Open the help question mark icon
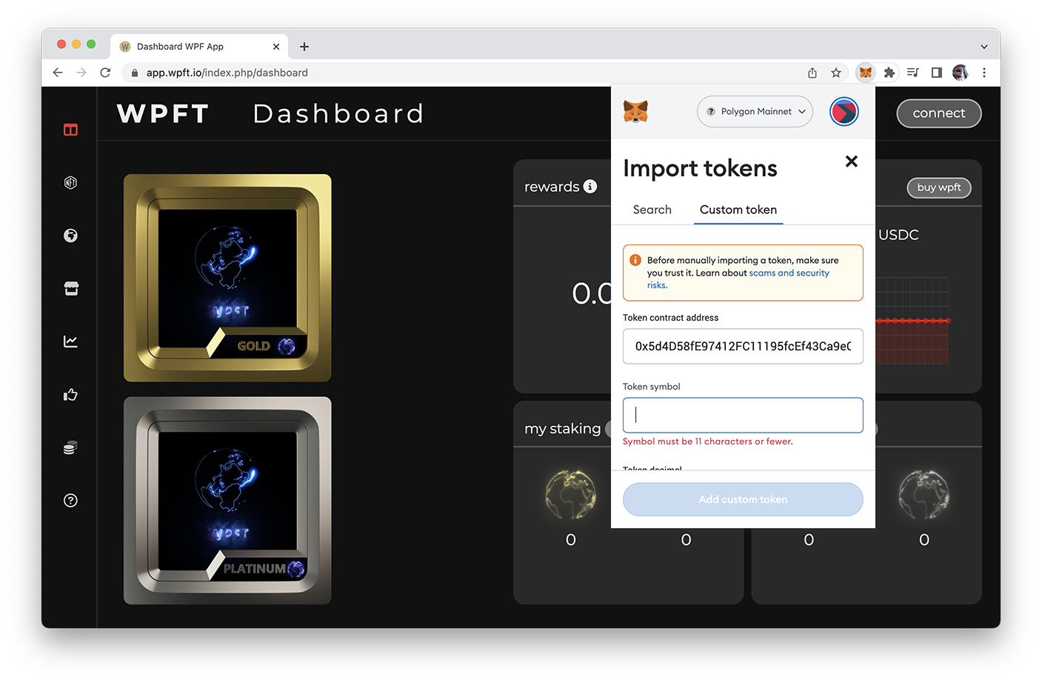1042x683 pixels. coord(70,500)
